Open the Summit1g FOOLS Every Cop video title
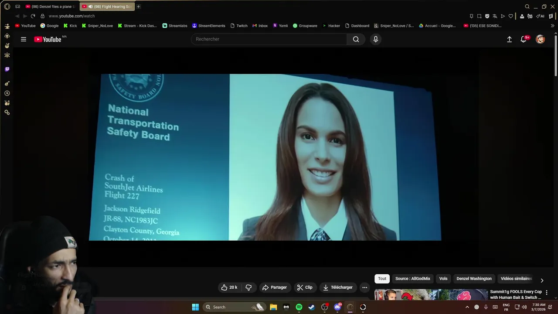This screenshot has height=314, width=558. point(516,294)
